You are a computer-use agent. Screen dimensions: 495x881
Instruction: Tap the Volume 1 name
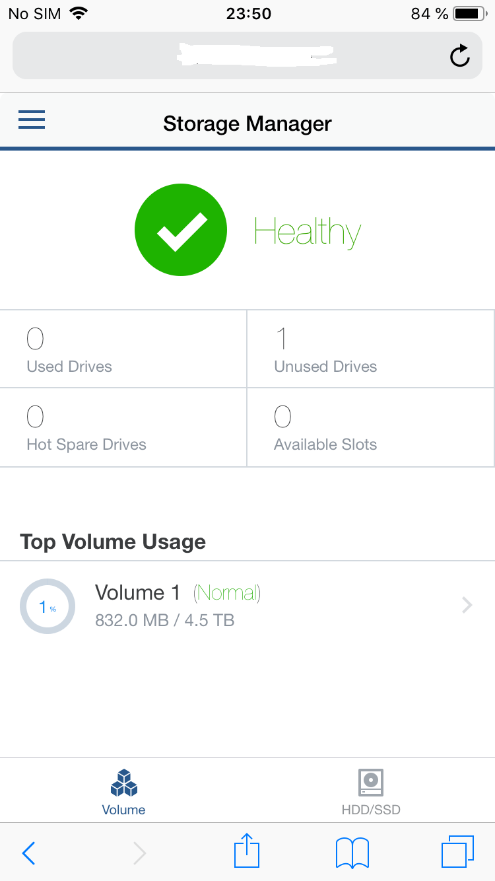click(x=137, y=593)
